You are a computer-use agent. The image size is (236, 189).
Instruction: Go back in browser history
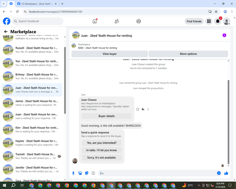tap(4, 12)
